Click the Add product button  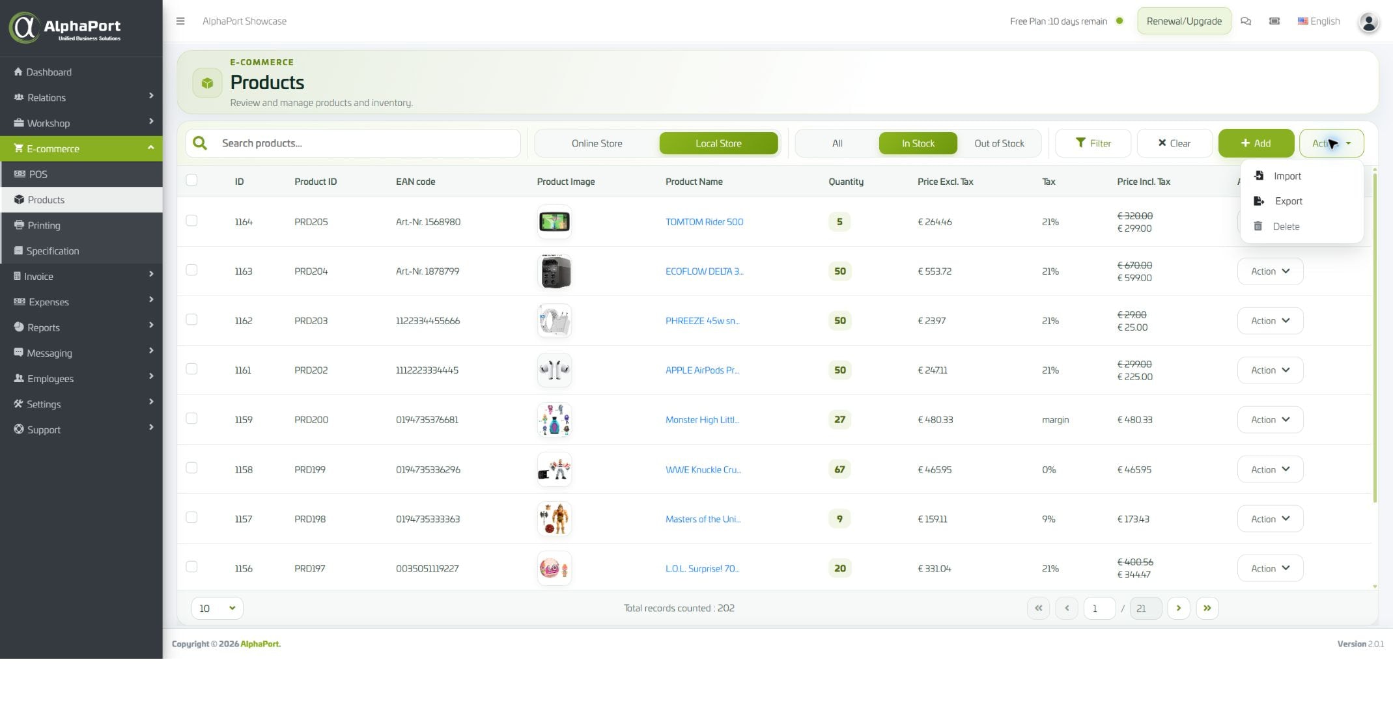tap(1256, 143)
